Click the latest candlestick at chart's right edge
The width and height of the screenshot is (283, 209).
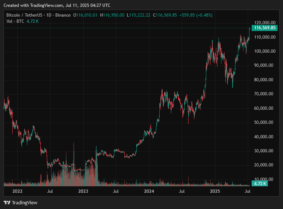(249, 28)
